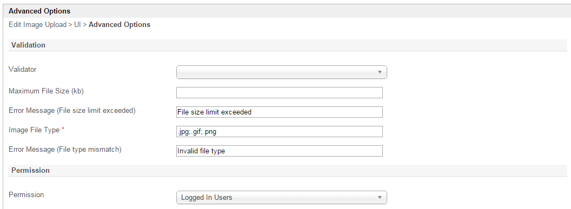
Task: Click the Advanced Options title bar
Action: (x=285, y=11)
